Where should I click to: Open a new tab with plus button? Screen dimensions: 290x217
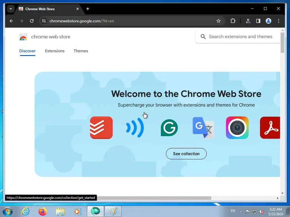click(x=88, y=9)
